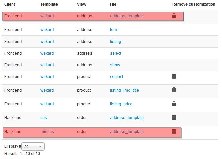Open the isis template link
222x159 pixels.
[x=43, y=118]
